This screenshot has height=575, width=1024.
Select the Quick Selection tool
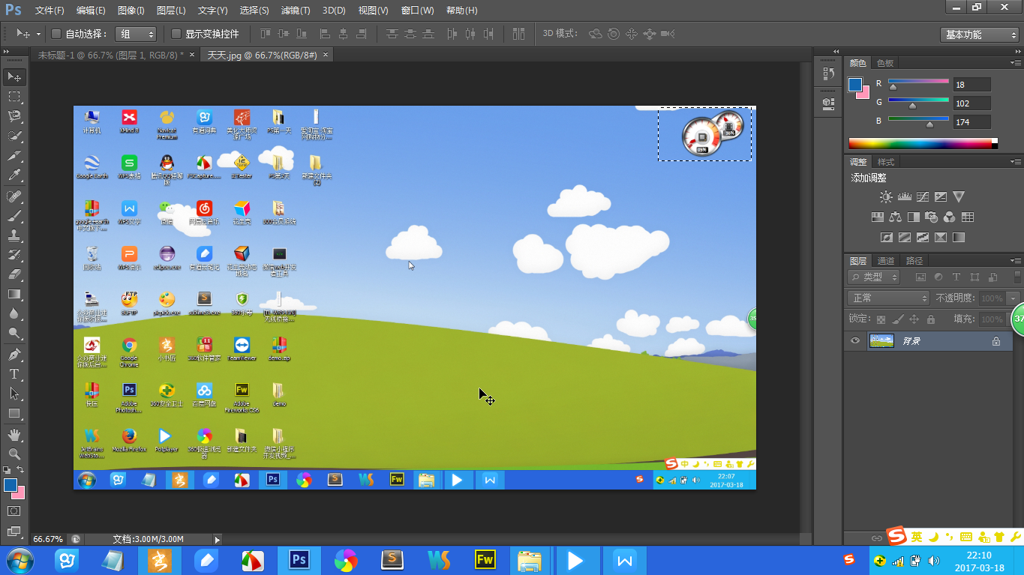point(14,136)
